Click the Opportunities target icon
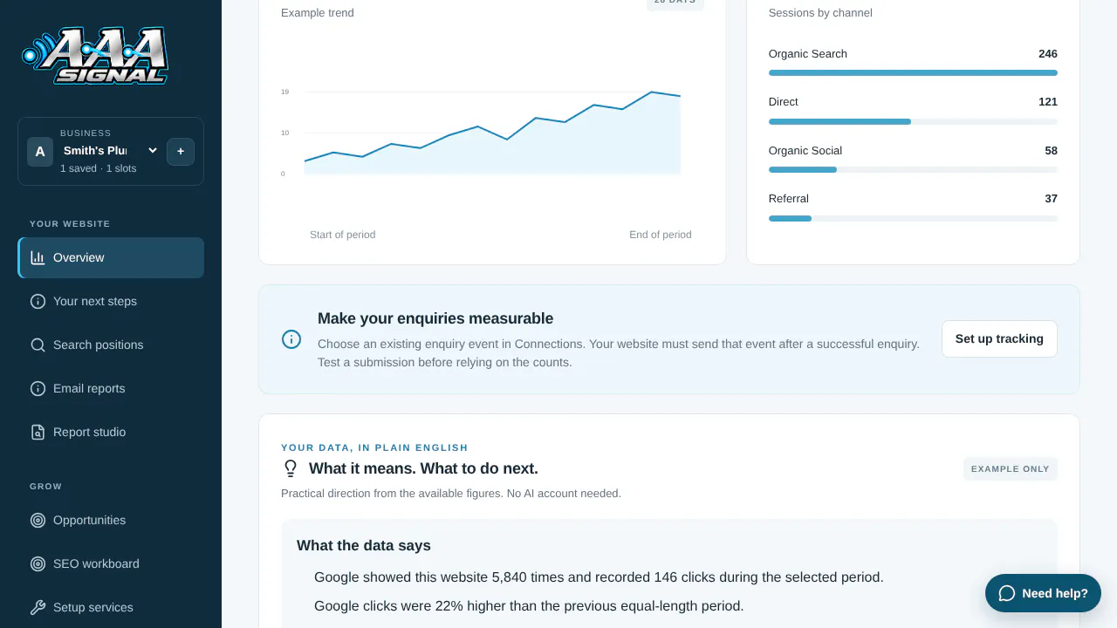The width and height of the screenshot is (1117, 628). pos(38,520)
